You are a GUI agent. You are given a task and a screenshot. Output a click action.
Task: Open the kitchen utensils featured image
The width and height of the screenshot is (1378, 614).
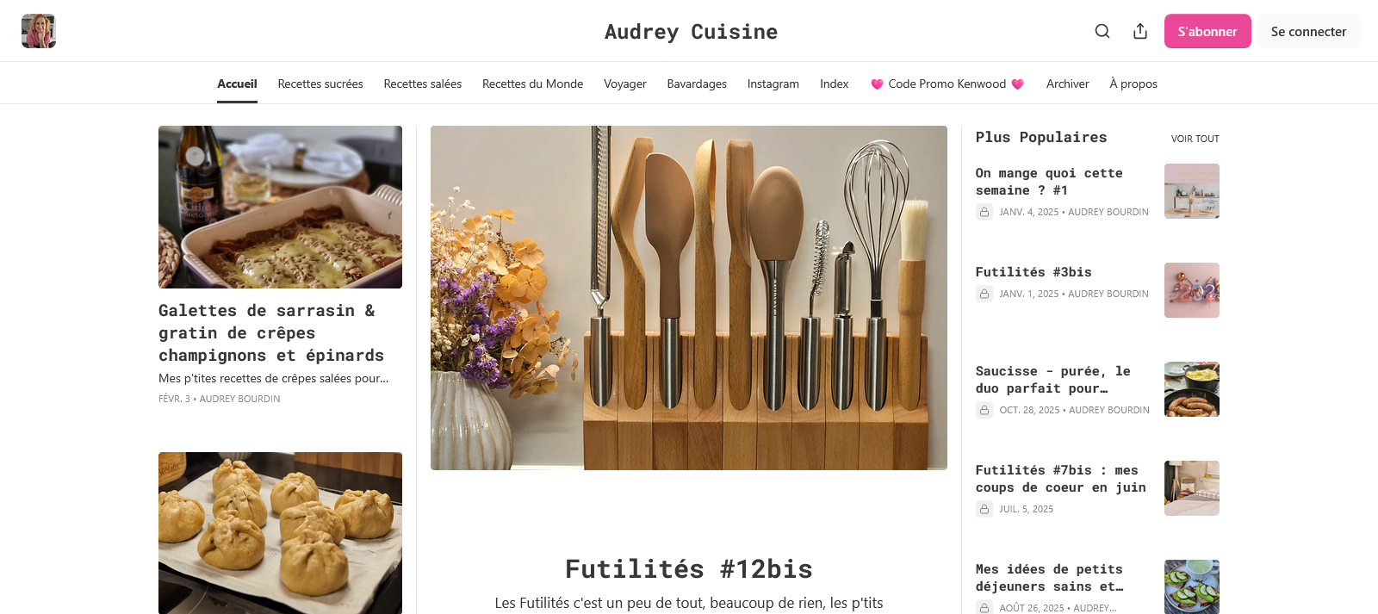coord(689,298)
